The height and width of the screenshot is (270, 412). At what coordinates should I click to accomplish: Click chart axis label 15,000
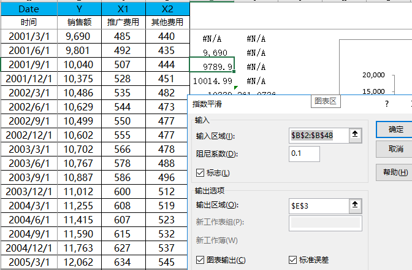point(373,91)
